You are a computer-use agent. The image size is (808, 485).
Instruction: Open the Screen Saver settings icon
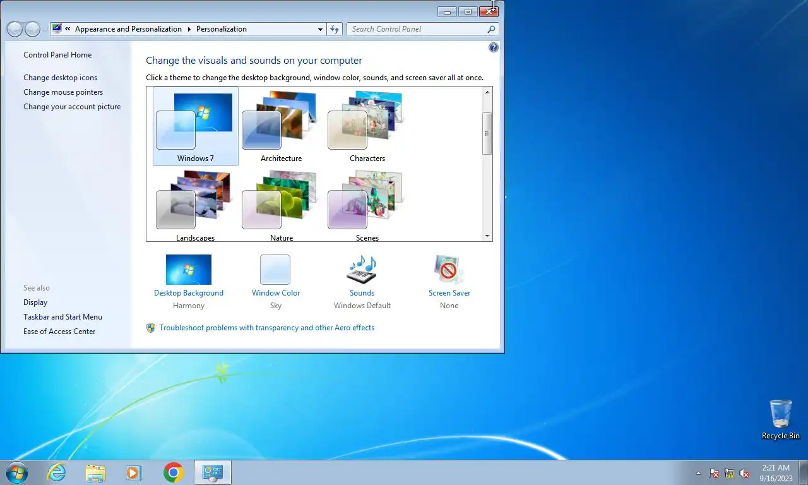tap(449, 270)
